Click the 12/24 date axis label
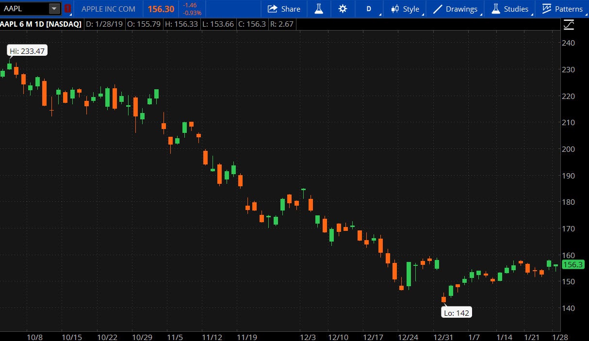589x341 pixels. (x=408, y=337)
